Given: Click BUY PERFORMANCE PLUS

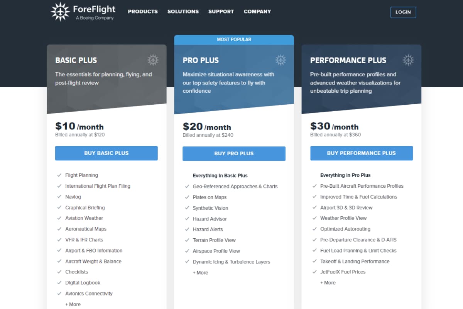Looking at the screenshot, I should (362, 153).
